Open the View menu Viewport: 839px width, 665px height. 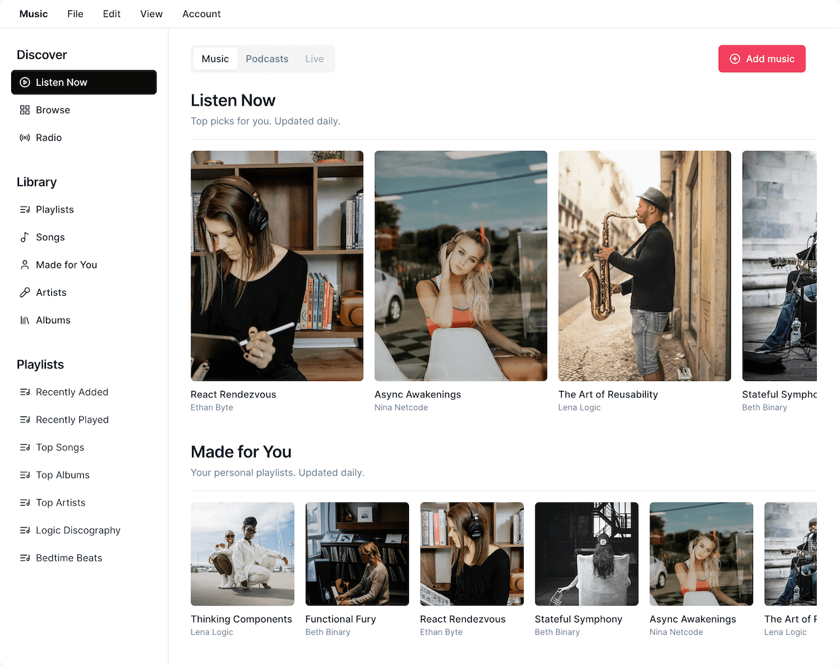(x=151, y=14)
